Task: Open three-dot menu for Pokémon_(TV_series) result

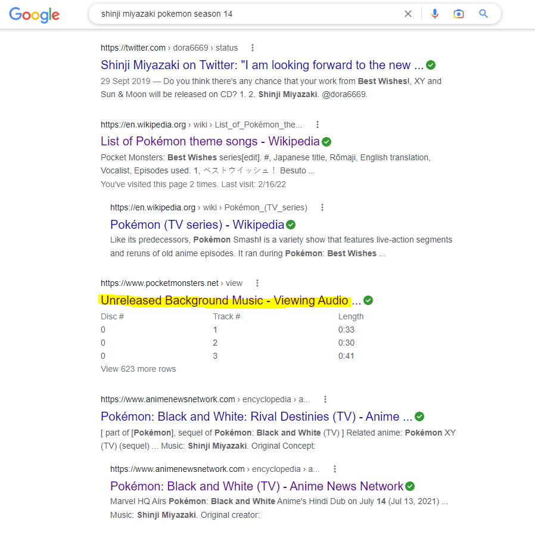Action: pyautogui.click(x=322, y=207)
